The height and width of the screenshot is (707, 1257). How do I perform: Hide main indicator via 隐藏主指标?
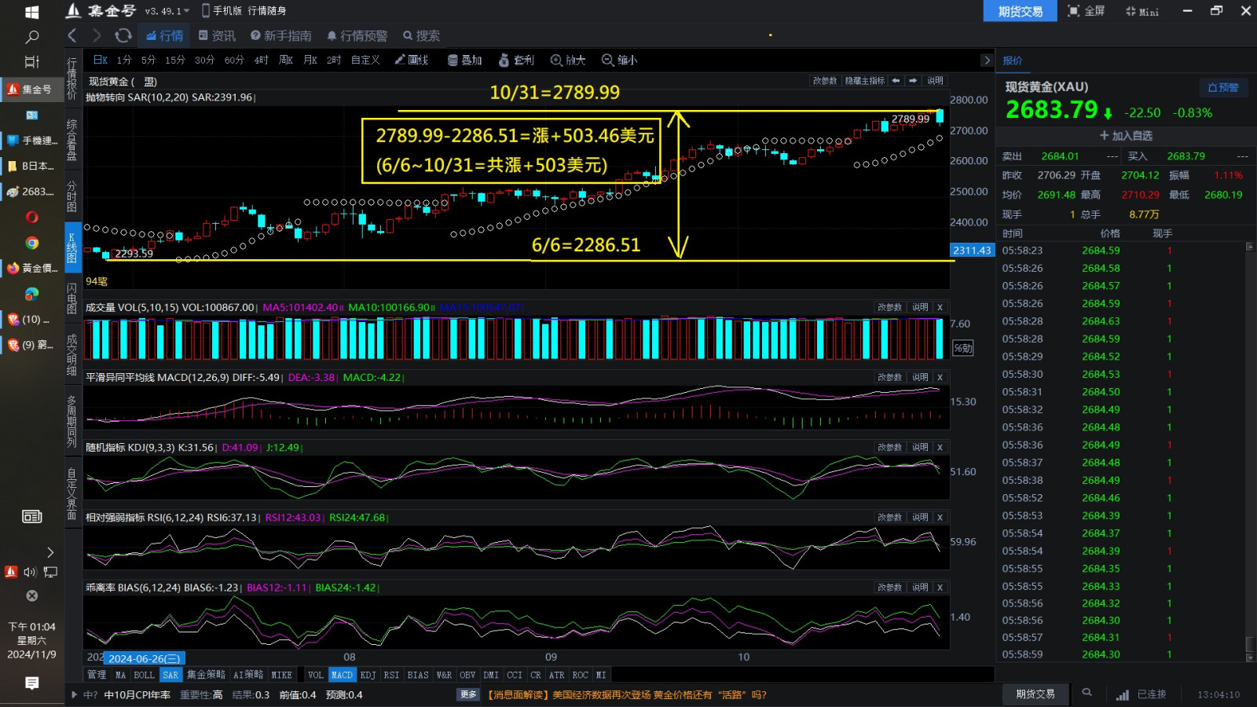click(x=864, y=81)
